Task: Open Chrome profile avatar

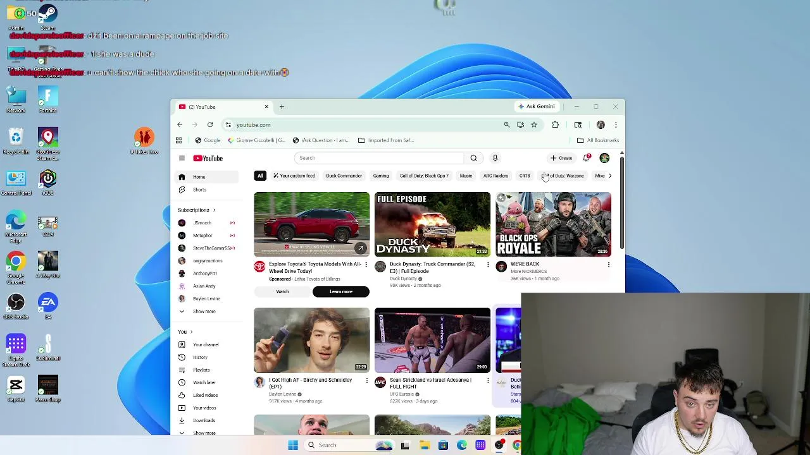Action: click(x=601, y=125)
